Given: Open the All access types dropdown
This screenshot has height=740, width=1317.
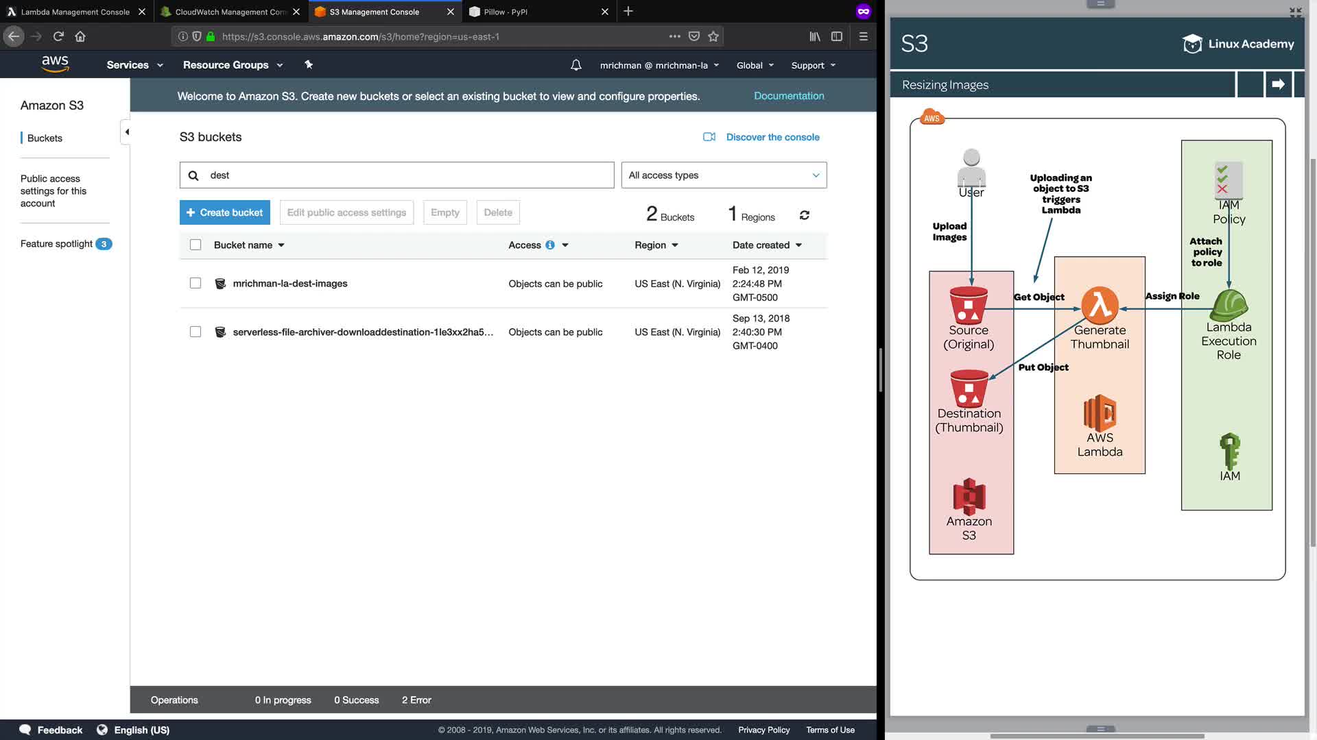Looking at the screenshot, I should click(724, 175).
